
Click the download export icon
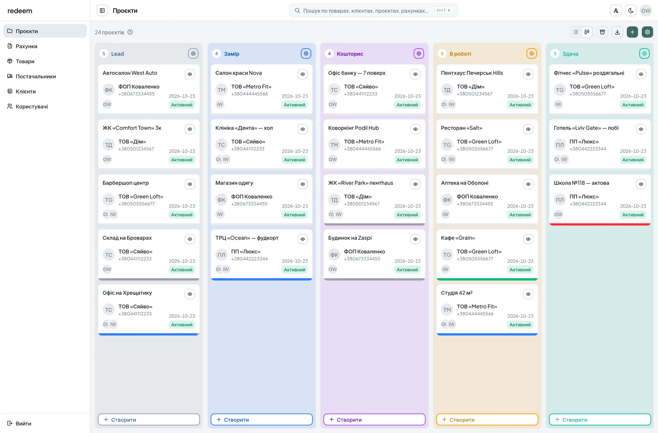coord(617,32)
